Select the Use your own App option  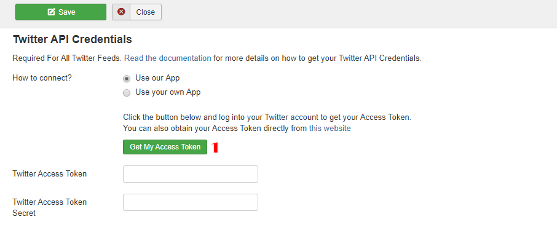pyautogui.click(x=127, y=93)
